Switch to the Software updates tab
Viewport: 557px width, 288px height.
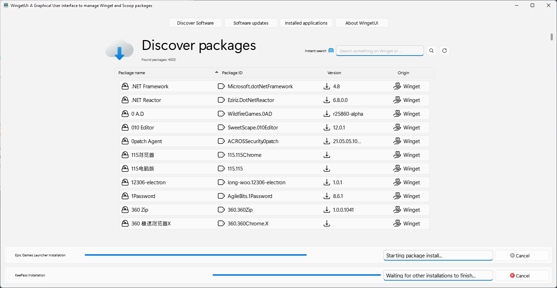[251, 23]
